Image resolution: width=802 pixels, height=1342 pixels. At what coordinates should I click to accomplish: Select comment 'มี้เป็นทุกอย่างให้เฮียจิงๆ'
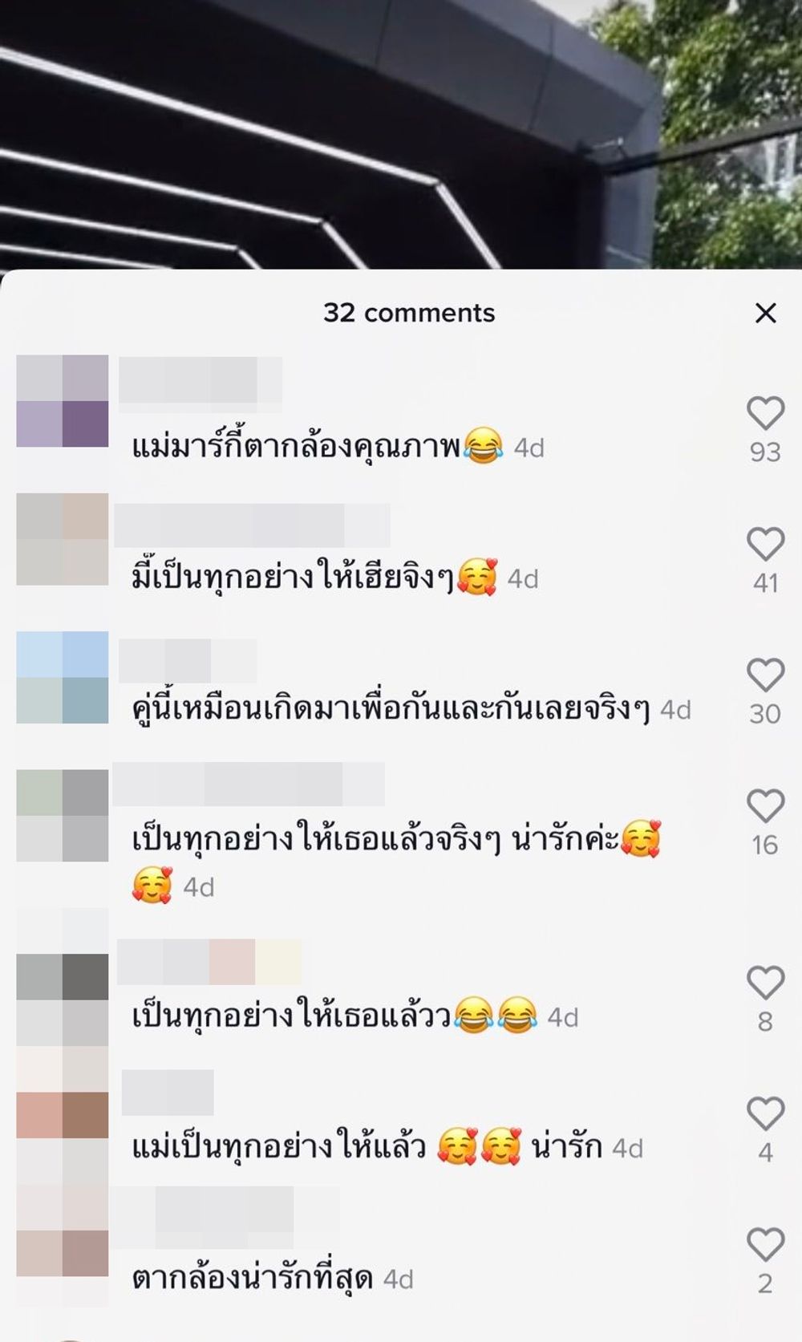click(x=294, y=577)
